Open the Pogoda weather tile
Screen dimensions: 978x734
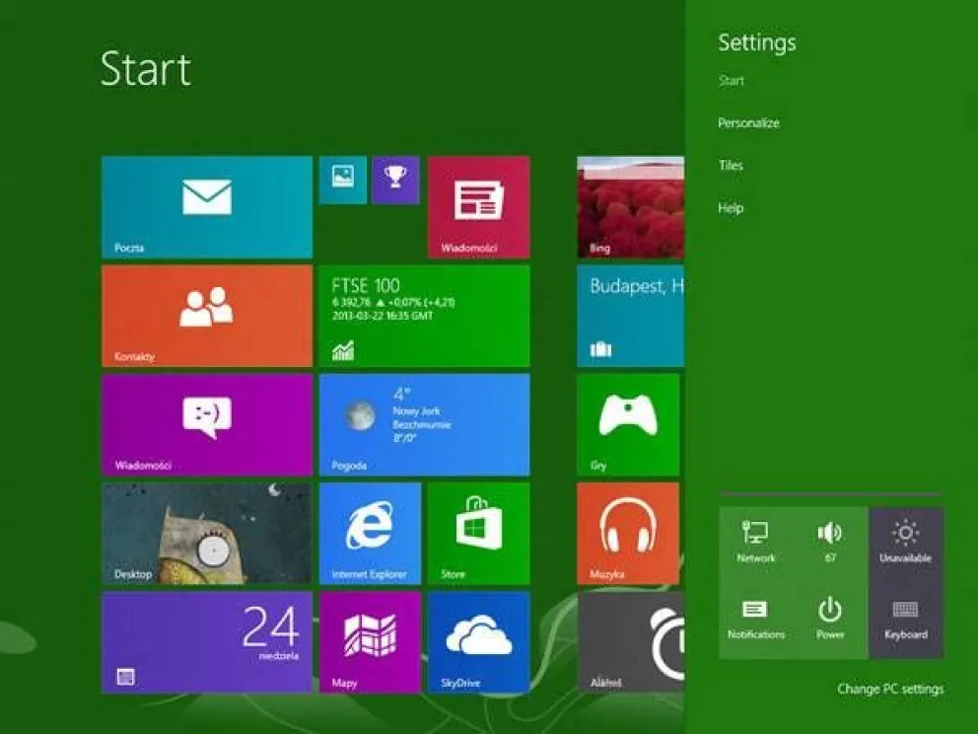424,424
